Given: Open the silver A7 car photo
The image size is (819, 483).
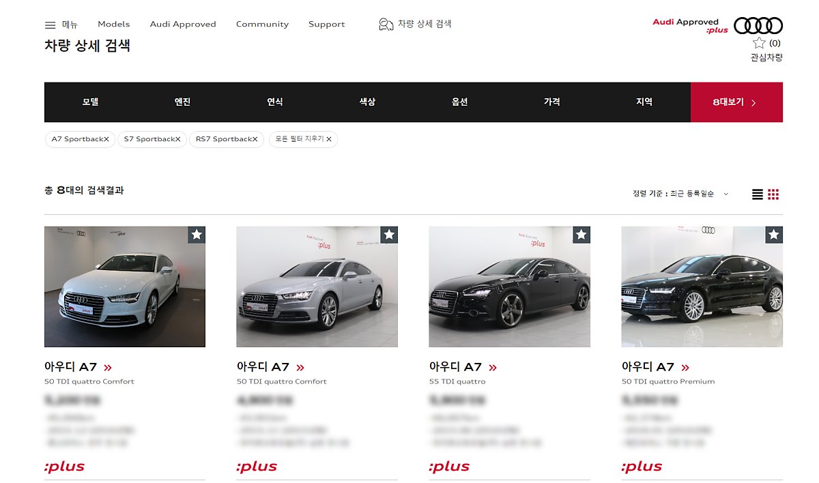Looking at the screenshot, I should coord(317,287).
